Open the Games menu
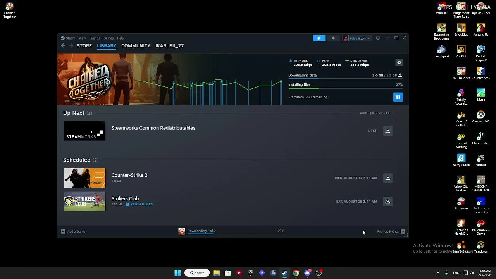 (x=108, y=38)
